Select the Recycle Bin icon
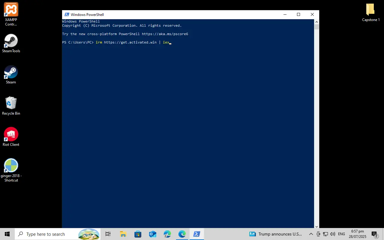This screenshot has height=240, width=384. coord(11,106)
